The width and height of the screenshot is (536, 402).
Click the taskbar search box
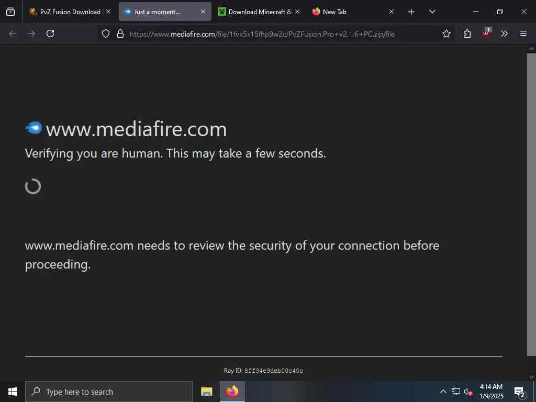tap(109, 392)
